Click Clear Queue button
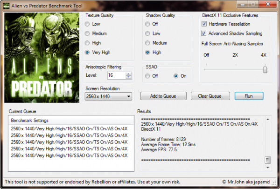The width and height of the screenshot is (280, 189). click(x=210, y=96)
